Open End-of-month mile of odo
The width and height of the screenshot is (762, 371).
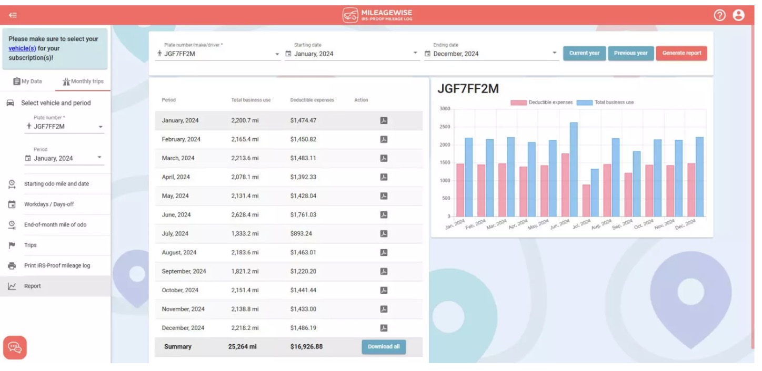[55, 225]
